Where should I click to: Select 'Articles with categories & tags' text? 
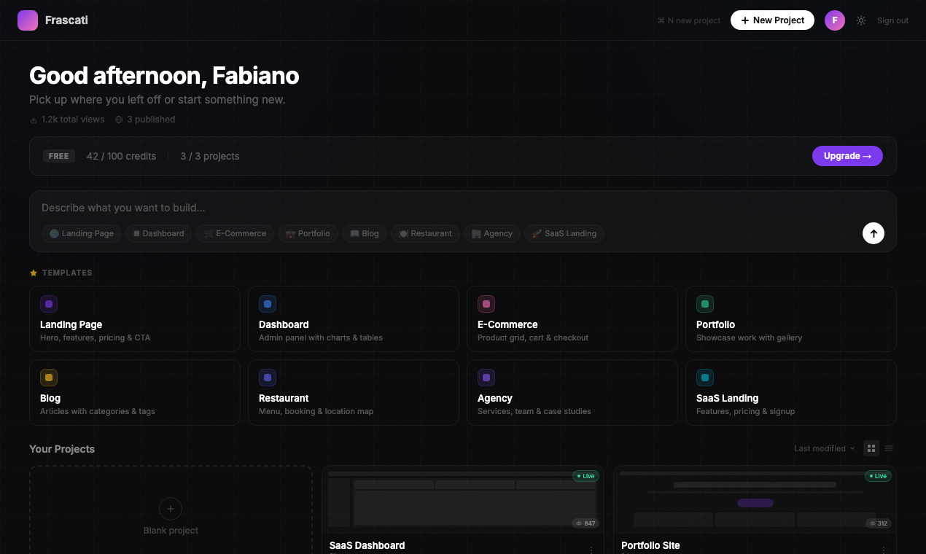click(98, 411)
